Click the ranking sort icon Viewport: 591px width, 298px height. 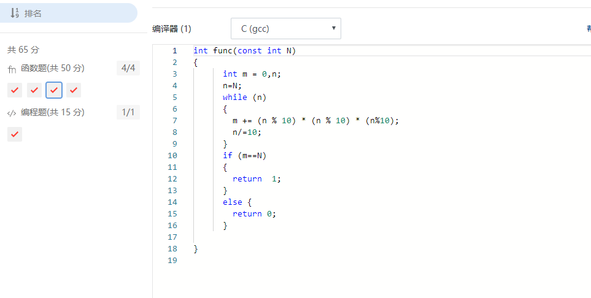[15, 13]
